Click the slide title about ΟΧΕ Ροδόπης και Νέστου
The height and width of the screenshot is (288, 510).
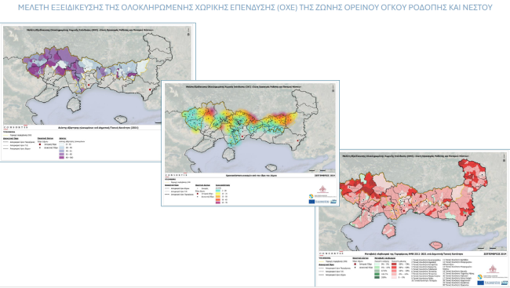(255, 7)
